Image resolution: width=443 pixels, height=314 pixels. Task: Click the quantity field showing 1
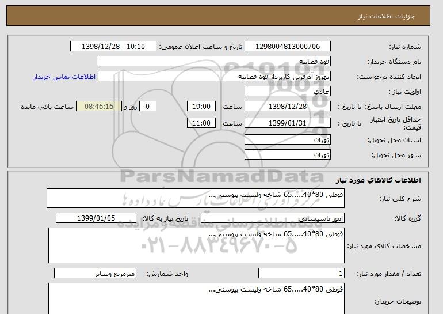[x=301, y=273]
